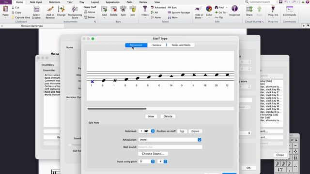Open the Notehead dropdown
The width and height of the screenshot is (310, 174).
(146, 131)
